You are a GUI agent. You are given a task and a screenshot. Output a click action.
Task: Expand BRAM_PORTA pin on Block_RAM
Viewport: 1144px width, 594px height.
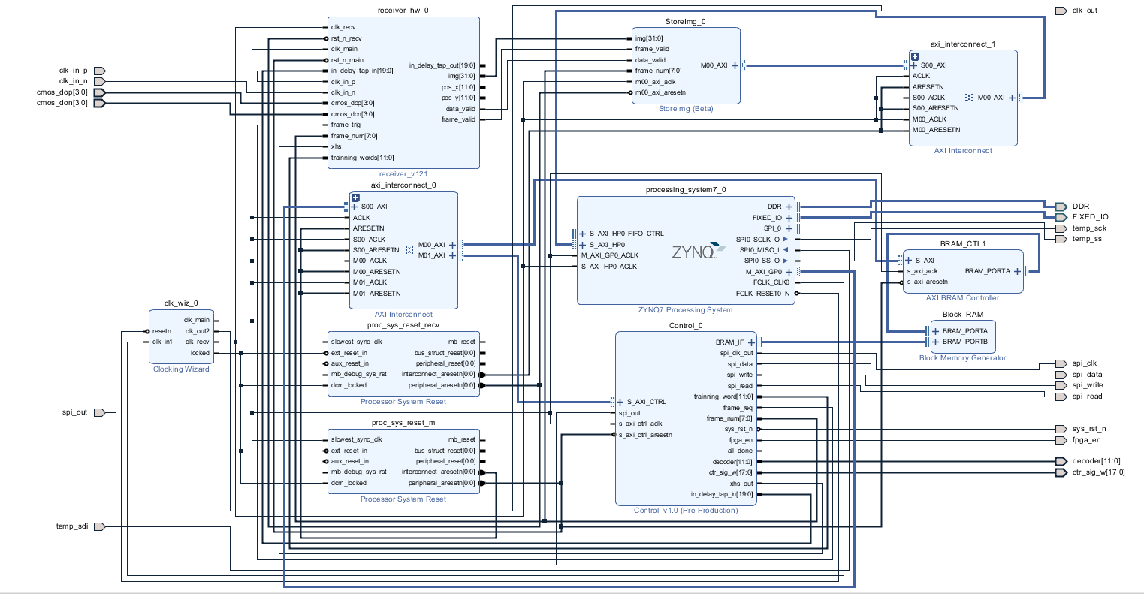[x=936, y=331]
